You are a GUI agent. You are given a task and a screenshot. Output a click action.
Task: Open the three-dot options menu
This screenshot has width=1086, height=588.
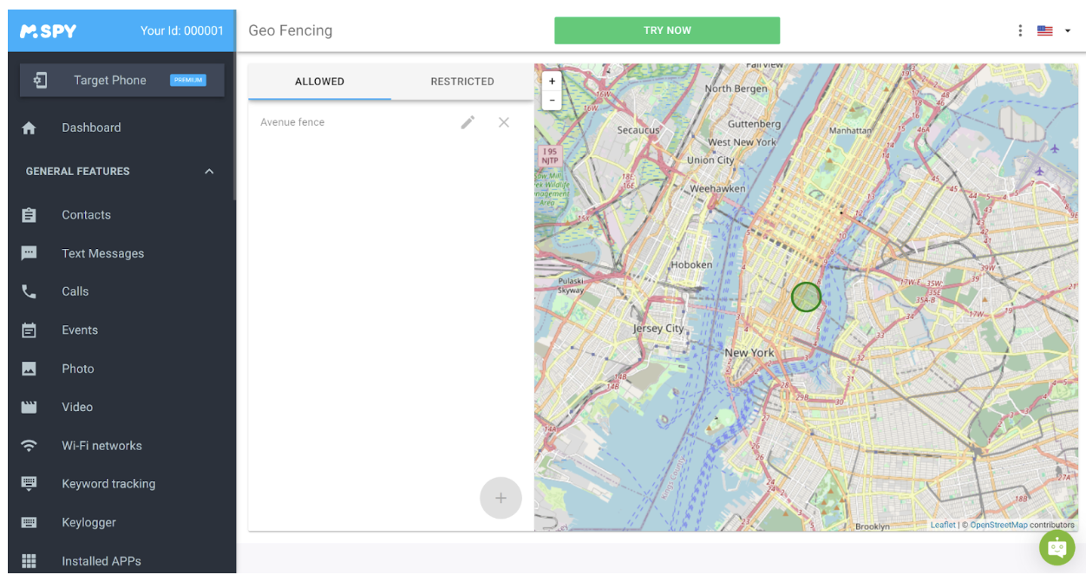click(1020, 30)
